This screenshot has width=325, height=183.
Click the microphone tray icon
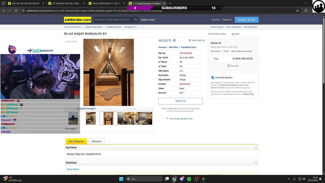point(294,179)
